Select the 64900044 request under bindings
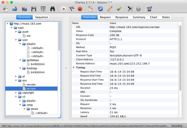187x128 pixels. coord(38,72)
